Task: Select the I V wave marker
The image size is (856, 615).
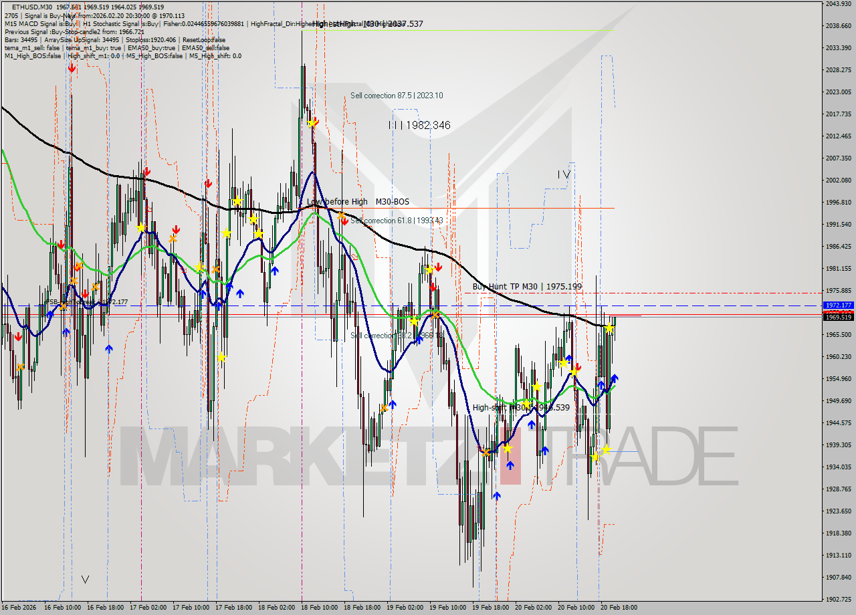Action: [564, 174]
